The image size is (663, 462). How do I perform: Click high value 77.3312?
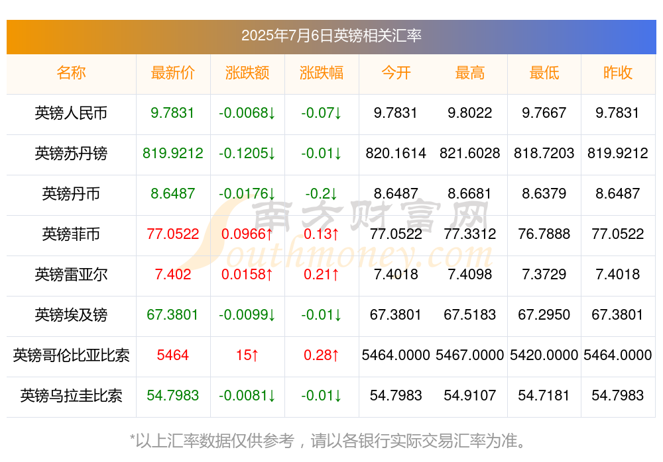tap(470, 234)
